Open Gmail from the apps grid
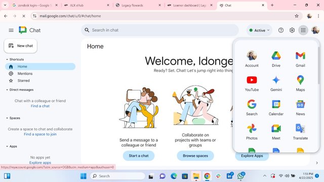324x182 pixels. [300, 59]
